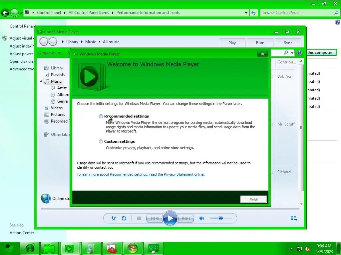Open the search options dropdown arrow

pos(292,53)
